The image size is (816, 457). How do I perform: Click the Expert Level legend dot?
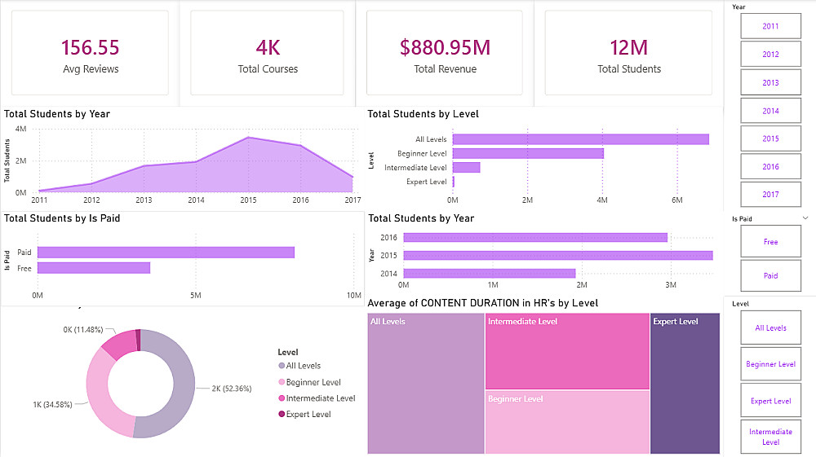(x=282, y=414)
